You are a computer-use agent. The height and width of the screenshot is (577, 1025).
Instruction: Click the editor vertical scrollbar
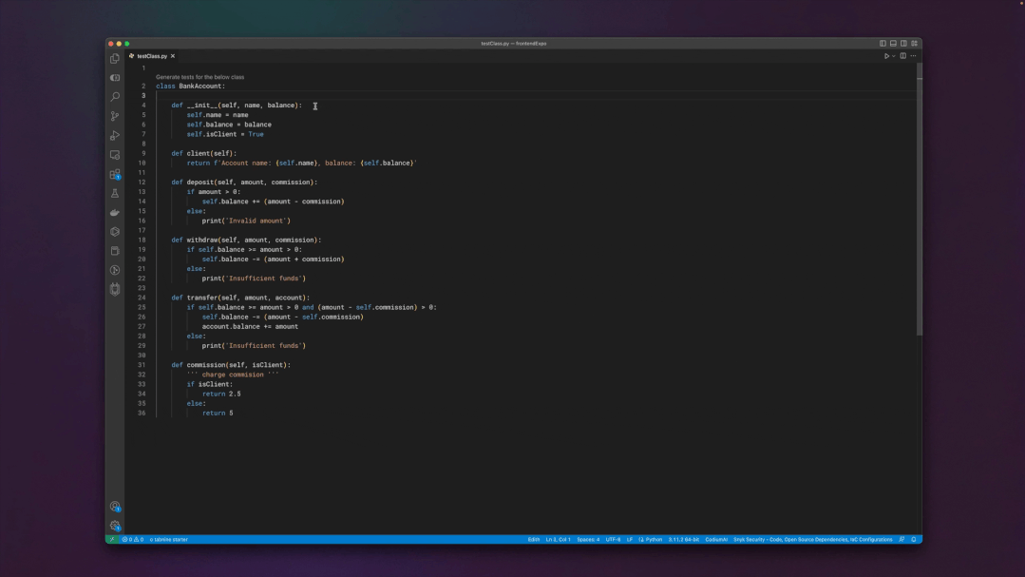pos(920,200)
